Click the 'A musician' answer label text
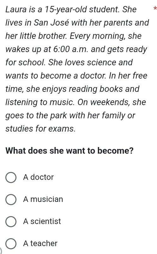 pos(43,199)
